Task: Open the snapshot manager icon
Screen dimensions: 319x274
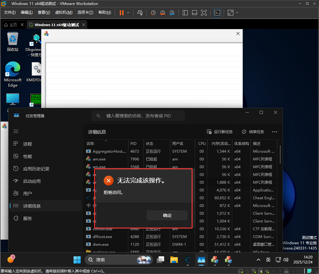Action: [172, 13]
